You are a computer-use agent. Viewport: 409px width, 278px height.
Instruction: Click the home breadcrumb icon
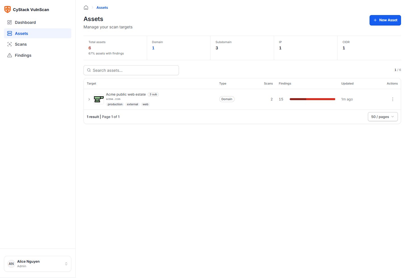[x=86, y=8]
